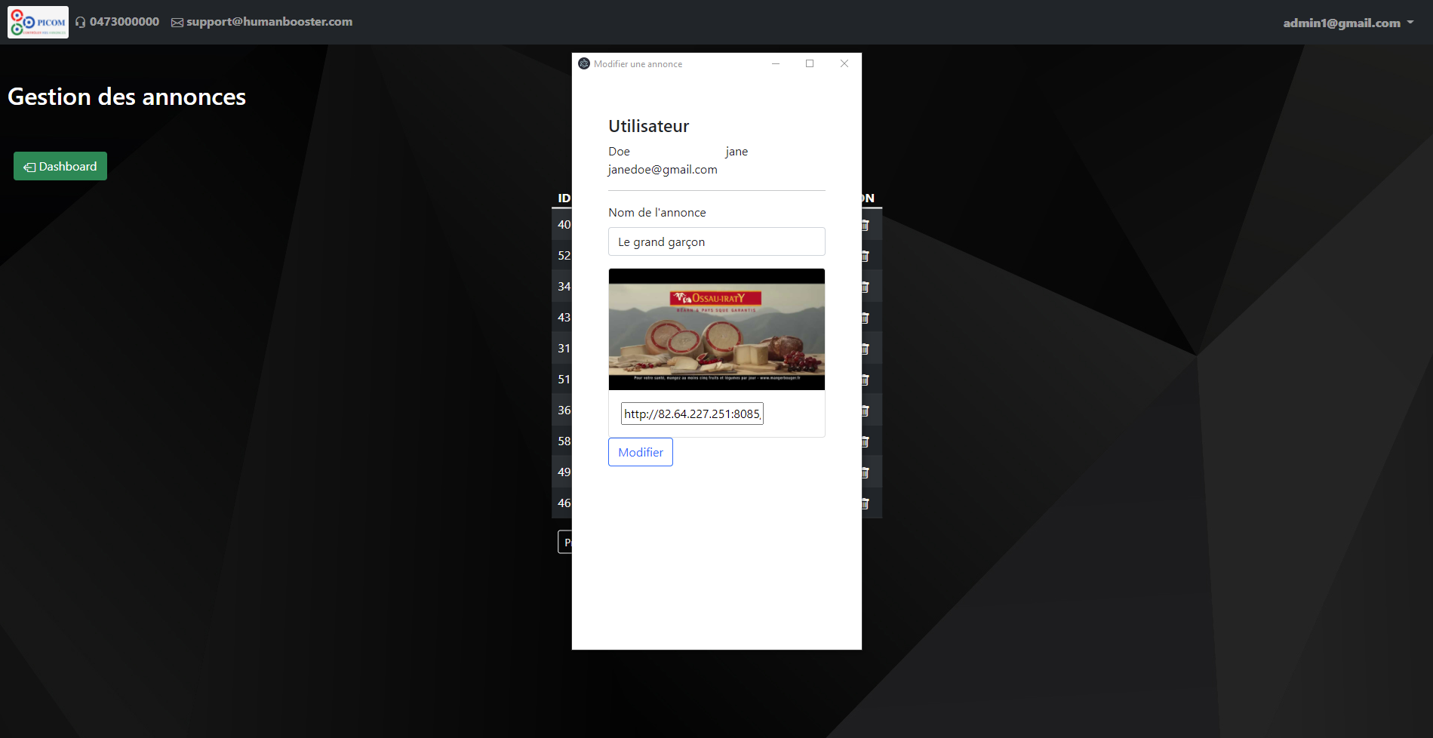Screen dimensions: 1433x738
Task: Minimize the Modifier une annonce window
Action: click(x=775, y=63)
